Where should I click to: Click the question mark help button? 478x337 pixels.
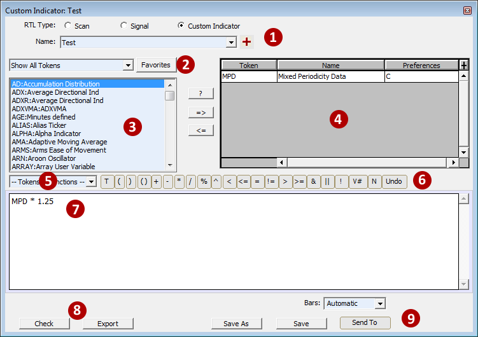click(201, 93)
